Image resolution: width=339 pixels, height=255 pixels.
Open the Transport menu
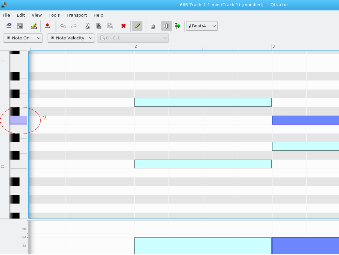pyautogui.click(x=77, y=15)
